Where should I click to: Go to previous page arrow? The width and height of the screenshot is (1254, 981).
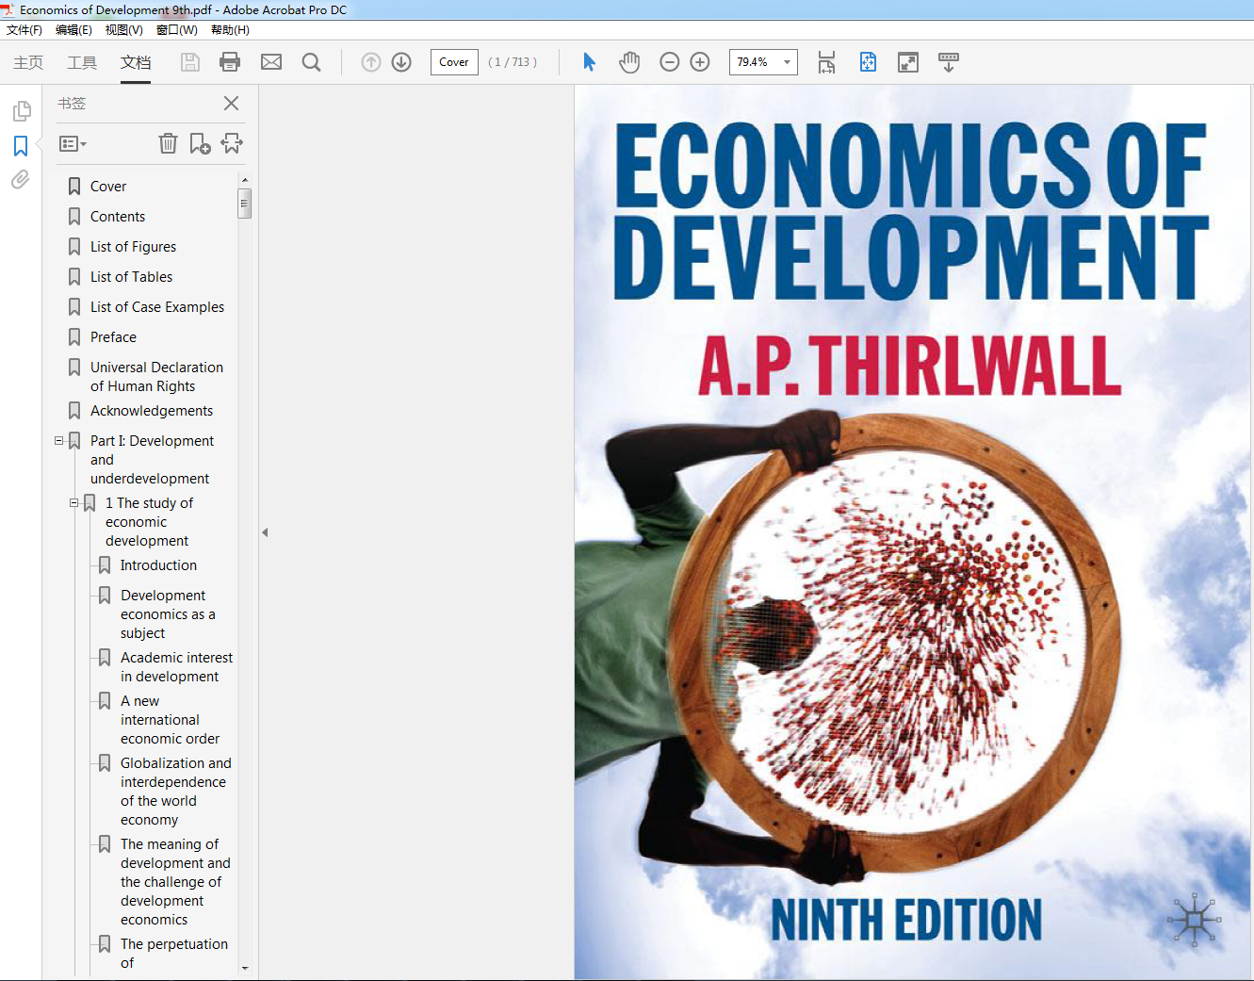tap(371, 62)
